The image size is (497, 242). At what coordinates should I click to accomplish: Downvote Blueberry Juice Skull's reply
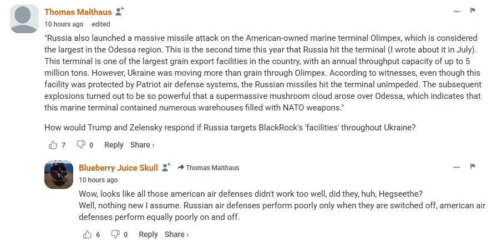[x=115, y=234]
